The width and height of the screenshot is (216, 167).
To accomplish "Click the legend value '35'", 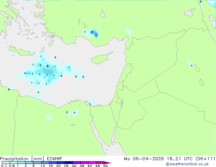I will pos(82,166).
